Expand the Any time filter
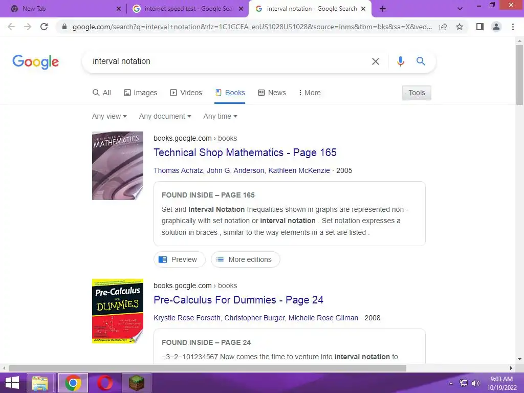This screenshot has width=524, height=393. pos(220,116)
